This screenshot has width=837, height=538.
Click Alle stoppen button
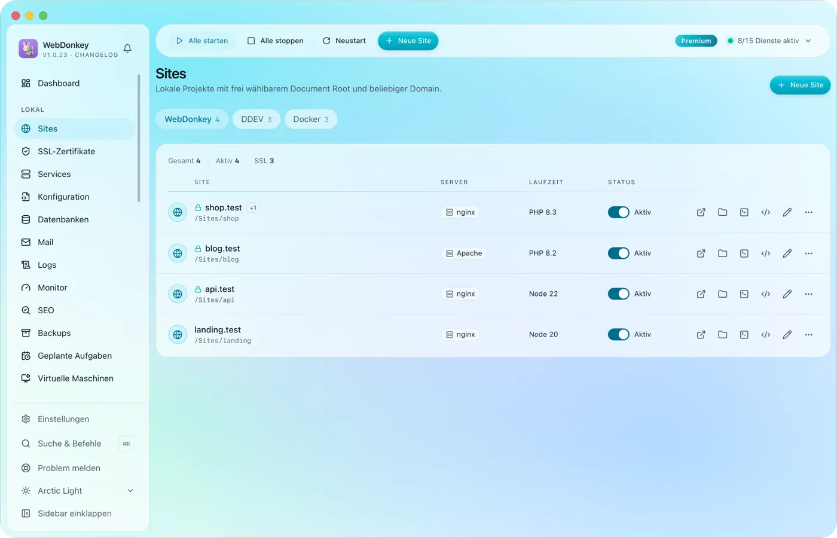click(x=276, y=41)
